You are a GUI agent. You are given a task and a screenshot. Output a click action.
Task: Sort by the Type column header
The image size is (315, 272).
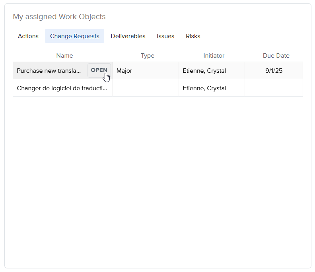[x=148, y=56]
